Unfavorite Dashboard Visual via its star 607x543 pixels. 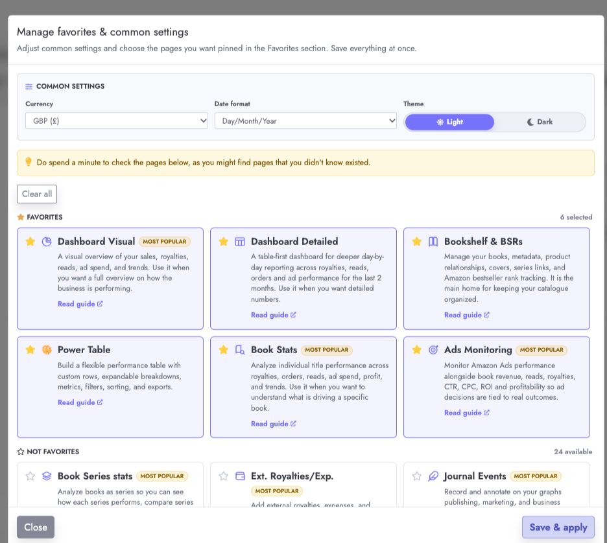30,242
